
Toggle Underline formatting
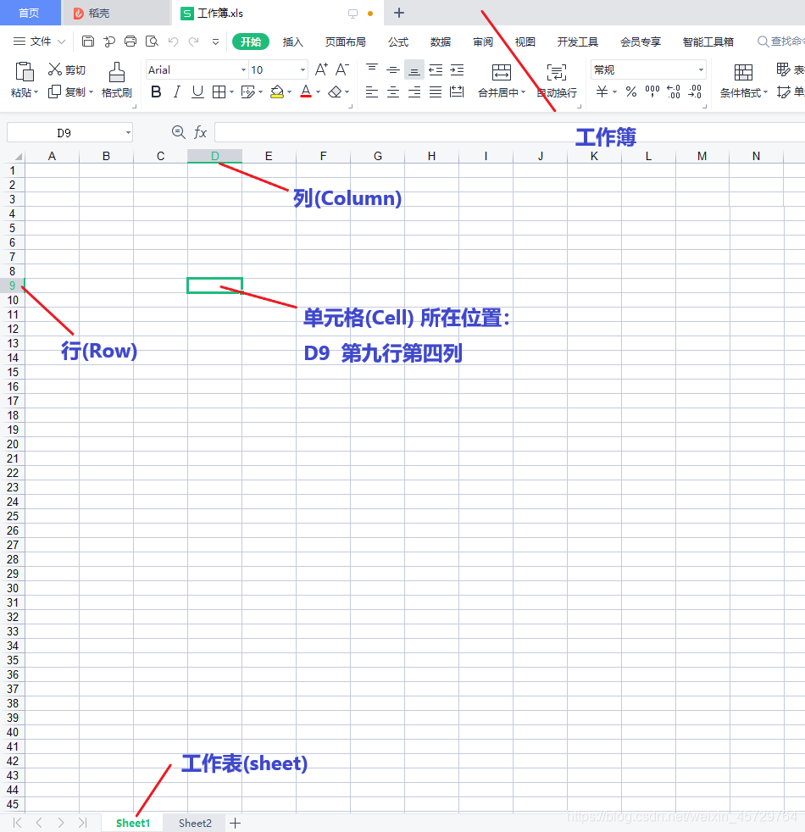coord(197,92)
